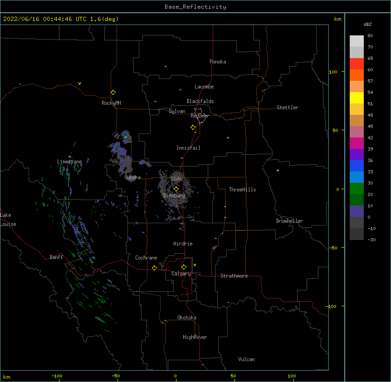This screenshot has width=391, height=382.
Task: Select the Innisfail label
Action: pyautogui.click(x=188, y=148)
